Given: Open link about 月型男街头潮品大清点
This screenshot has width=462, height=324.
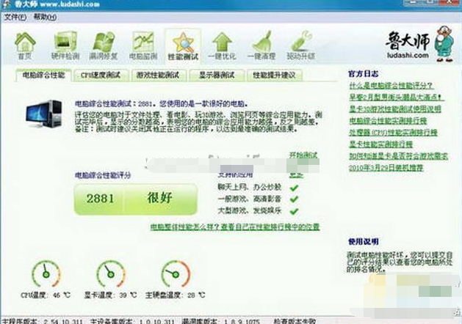Looking at the screenshot, I should tap(397, 97).
